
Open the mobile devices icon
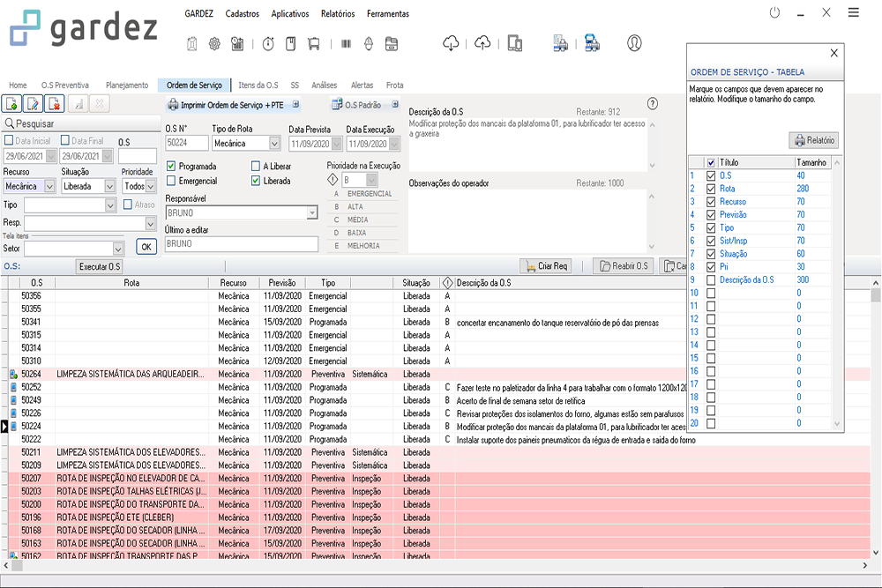(515, 43)
